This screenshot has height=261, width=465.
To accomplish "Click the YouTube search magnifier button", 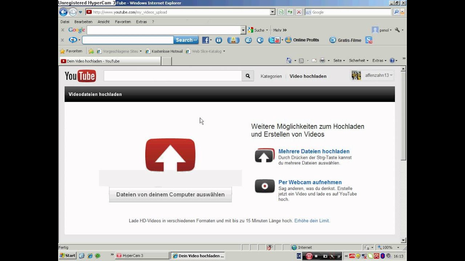I will 248,76.
